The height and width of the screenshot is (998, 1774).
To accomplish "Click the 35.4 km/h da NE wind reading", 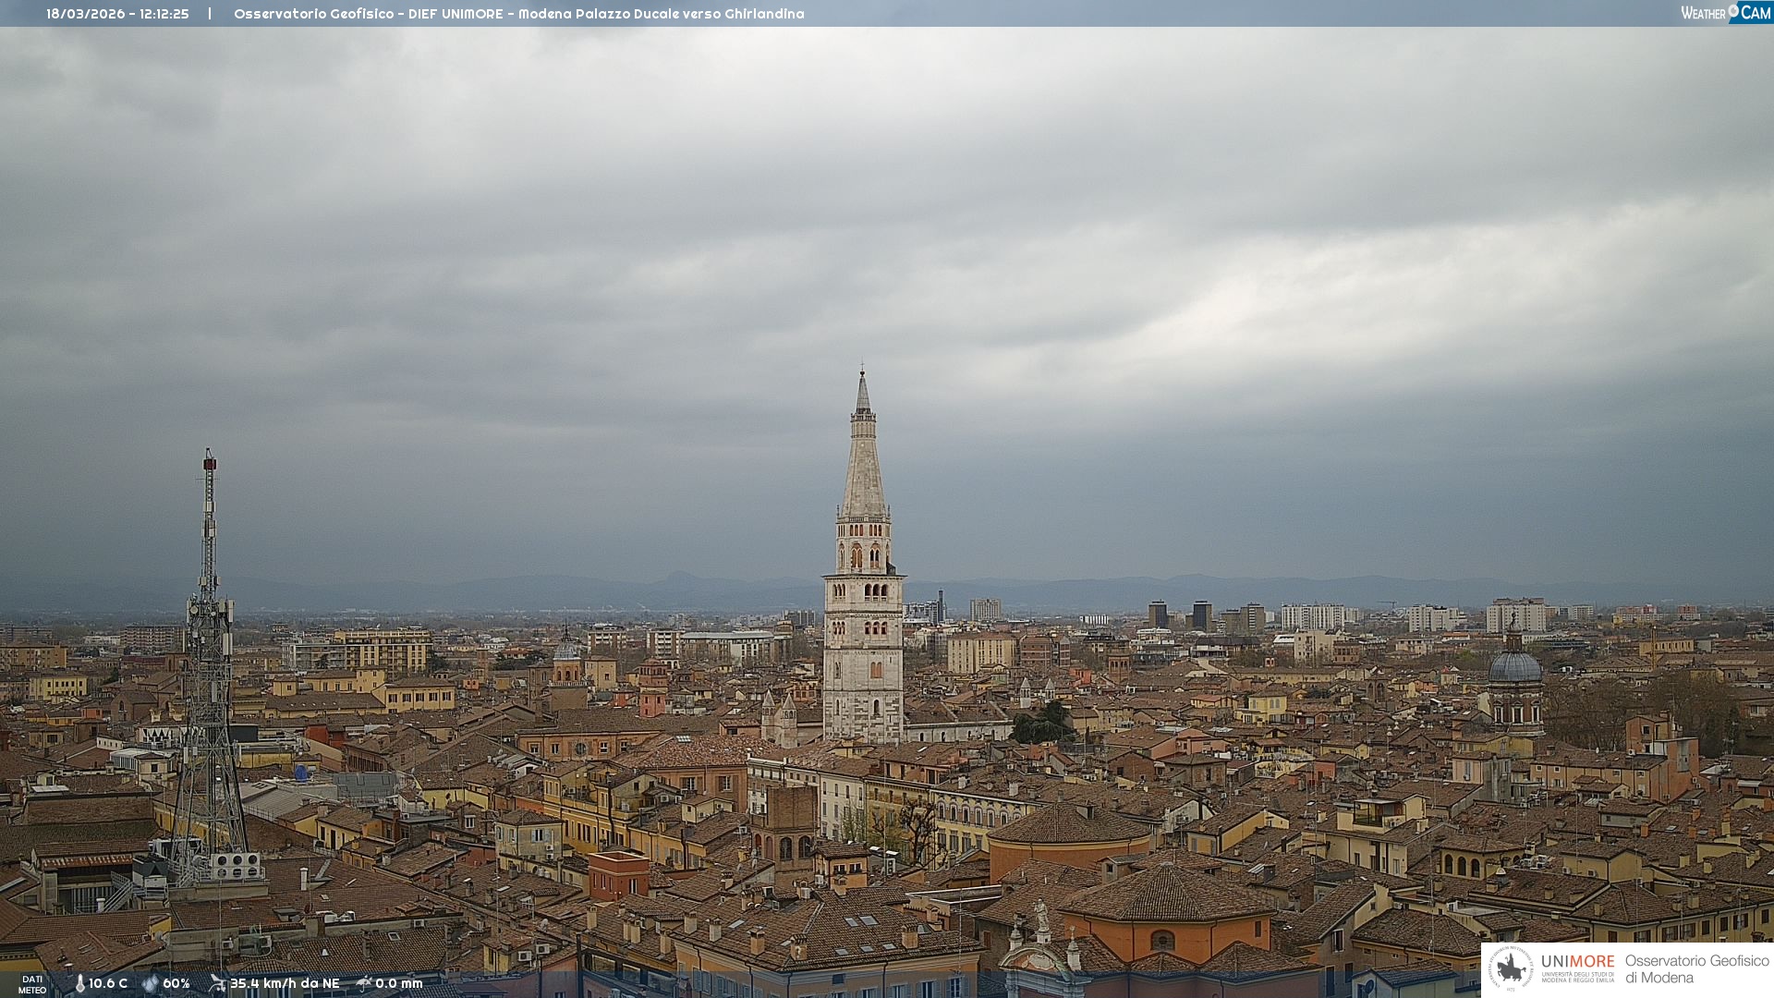I will [285, 984].
